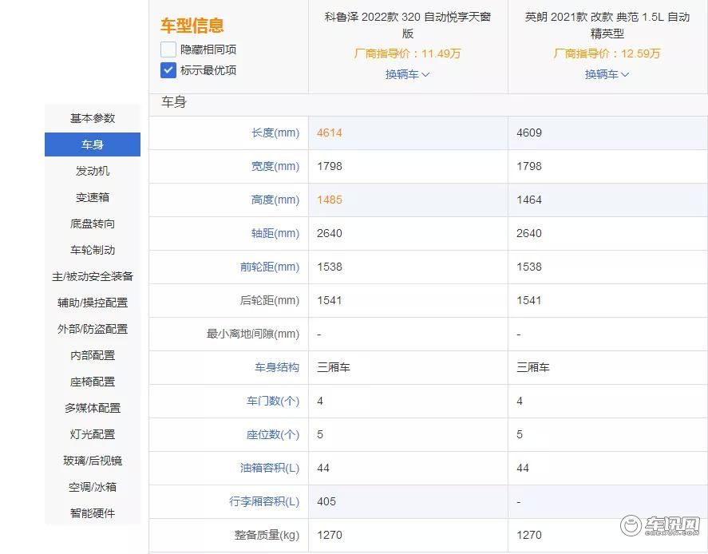
Task: Open 灯光配置 section
Action: pyautogui.click(x=93, y=434)
